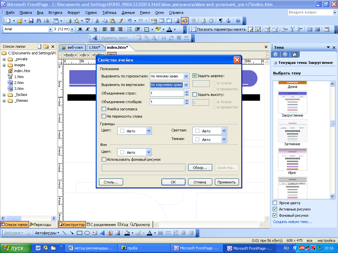Switch to the 1.htm* tab

(x=94, y=47)
